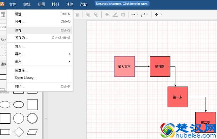Viewport: 217px width, 139px height.
Task: Click the delete trash icon in toolbar
Action: (77, 15)
